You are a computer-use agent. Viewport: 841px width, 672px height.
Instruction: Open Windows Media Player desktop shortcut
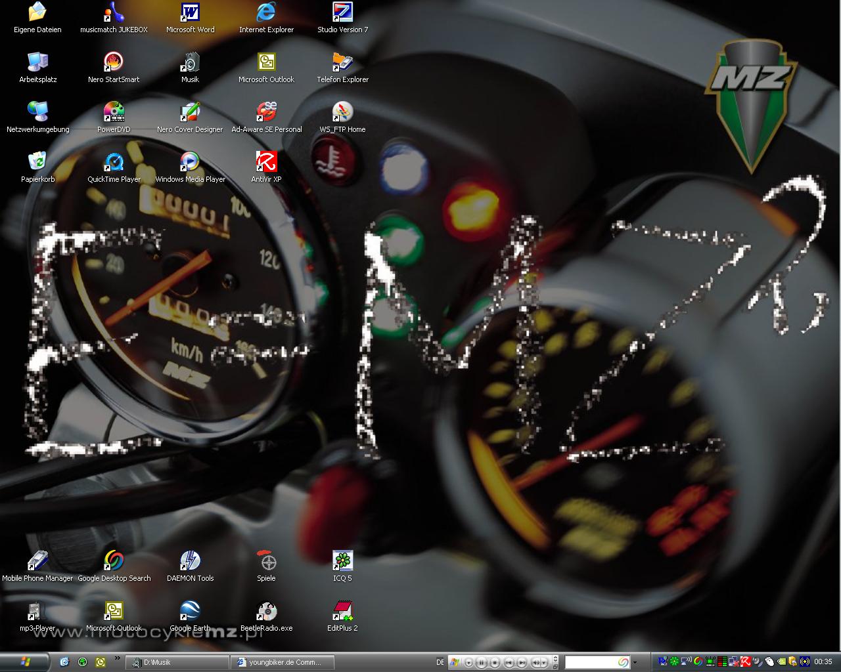(190, 167)
